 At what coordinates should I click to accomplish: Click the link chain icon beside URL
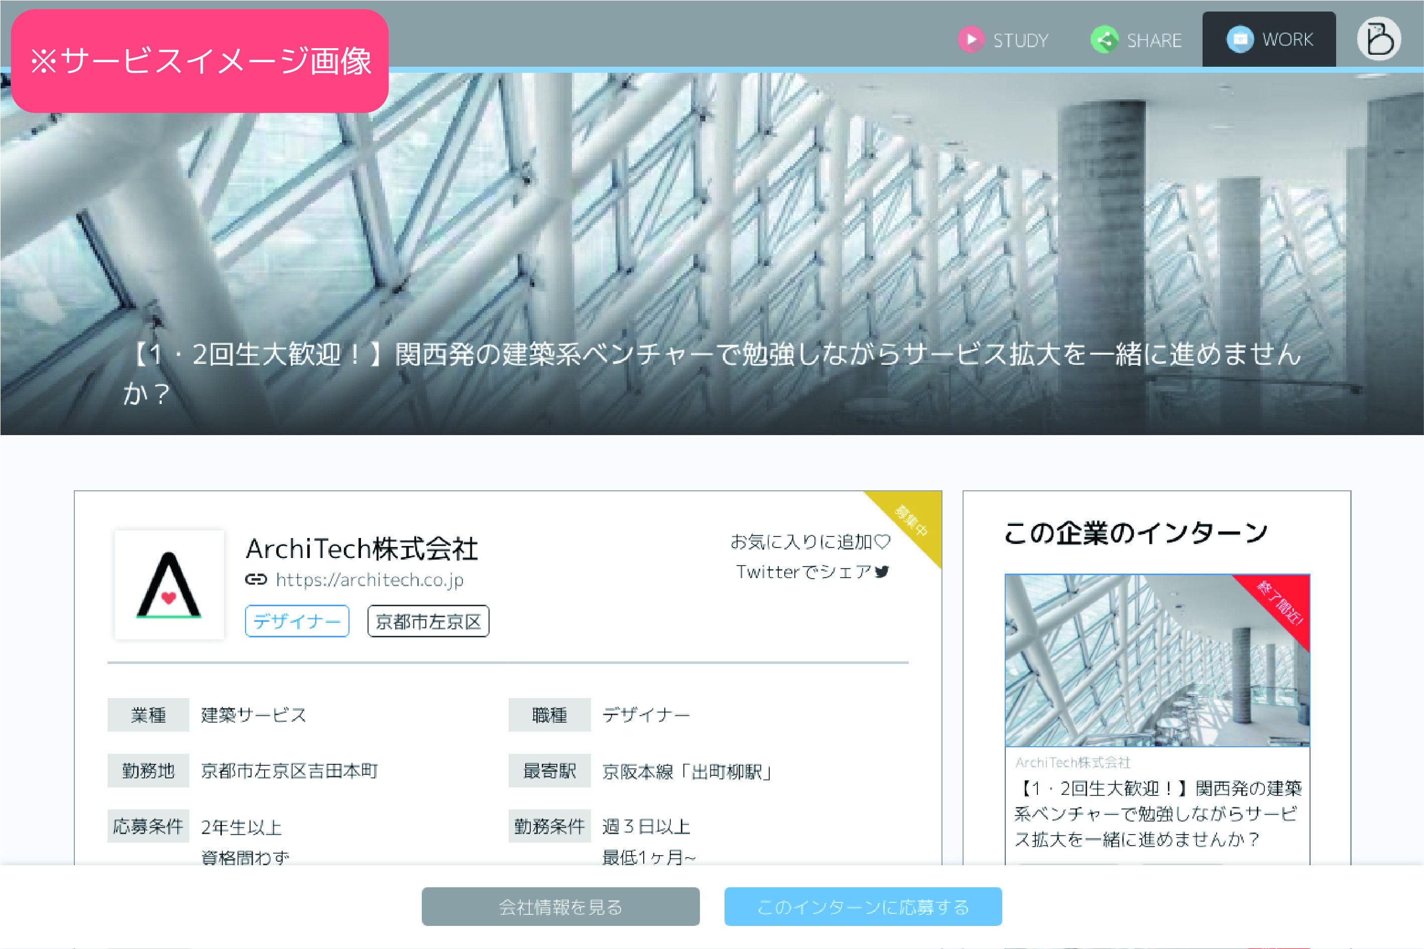[x=256, y=580]
